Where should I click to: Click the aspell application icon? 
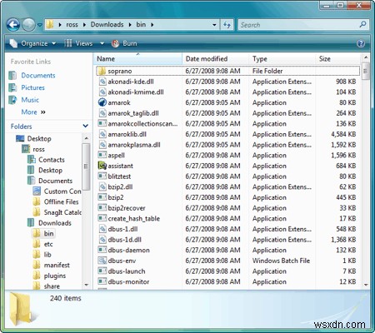click(102, 155)
